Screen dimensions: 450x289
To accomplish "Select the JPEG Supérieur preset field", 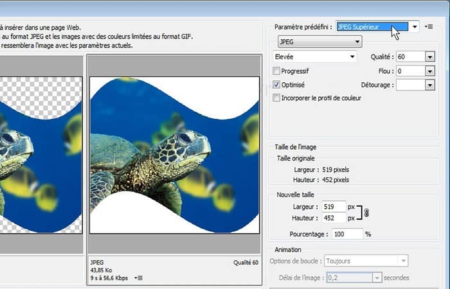I will pyautogui.click(x=372, y=27).
